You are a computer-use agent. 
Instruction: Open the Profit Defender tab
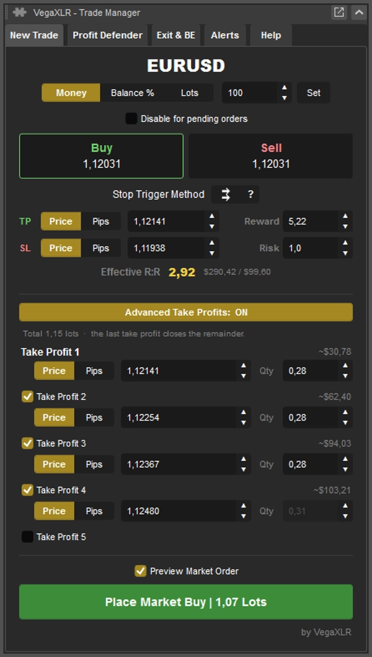(x=108, y=35)
